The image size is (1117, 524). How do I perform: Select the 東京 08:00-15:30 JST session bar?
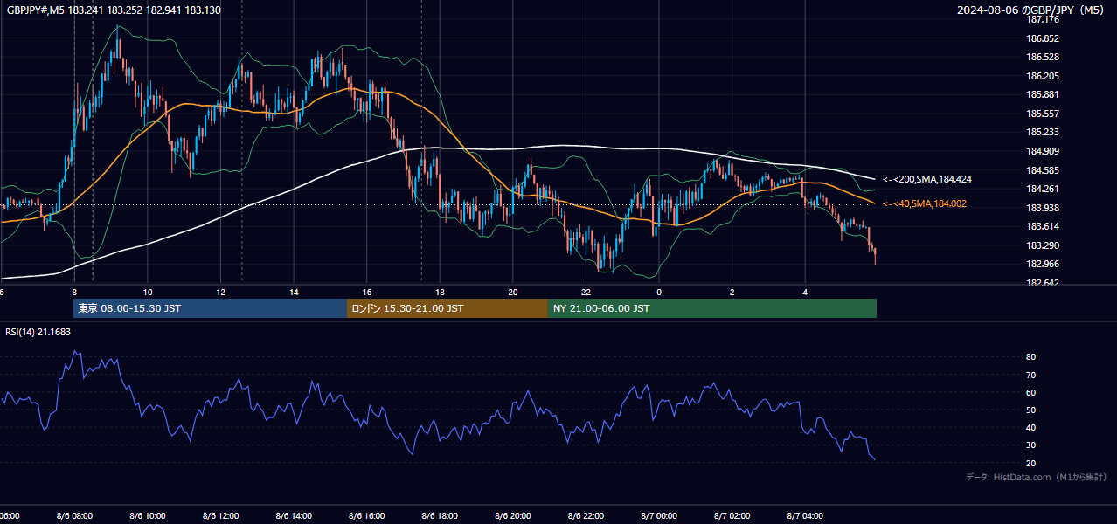tap(210, 308)
